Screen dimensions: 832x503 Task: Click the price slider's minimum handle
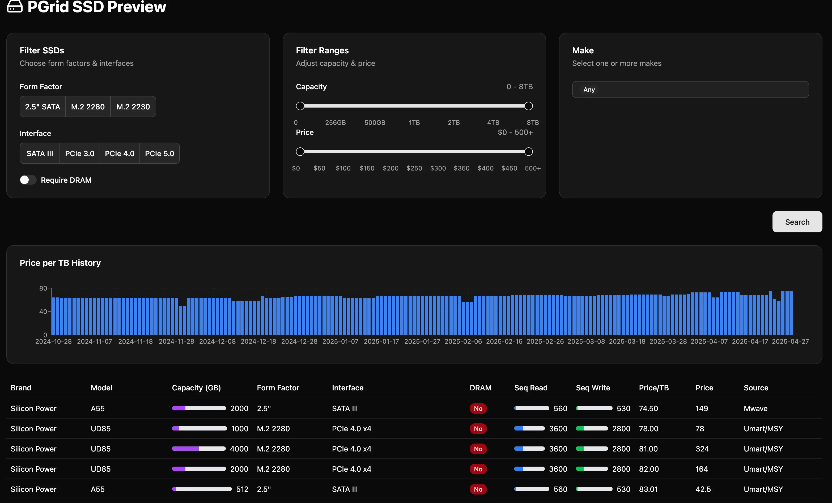[x=300, y=152]
